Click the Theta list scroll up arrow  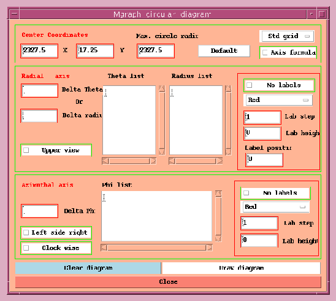(162, 88)
